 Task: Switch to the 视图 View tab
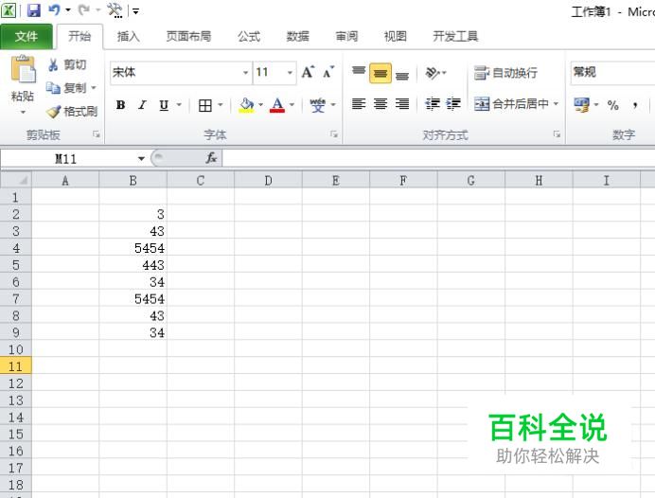395,37
